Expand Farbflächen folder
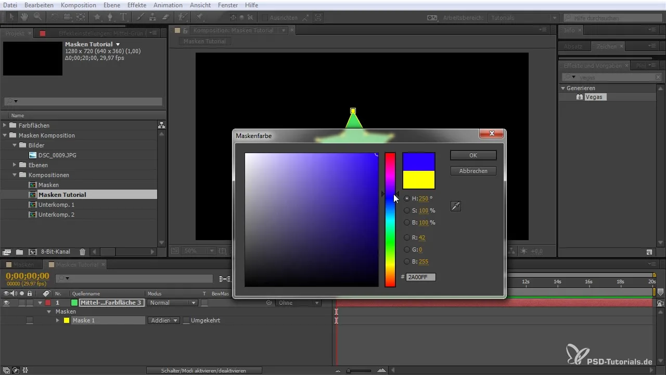 click(5, 126)
